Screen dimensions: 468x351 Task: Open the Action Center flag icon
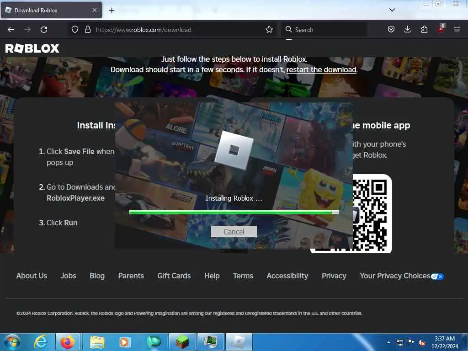pos(411,342)
